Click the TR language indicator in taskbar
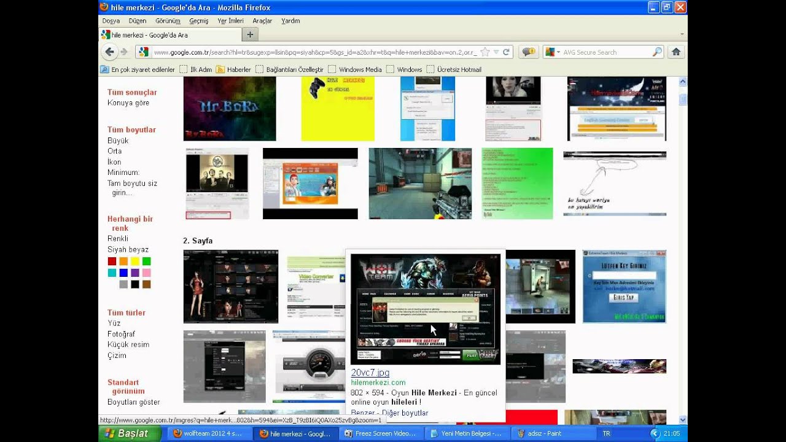Viewport: 786px width, 442px height. 607,433
